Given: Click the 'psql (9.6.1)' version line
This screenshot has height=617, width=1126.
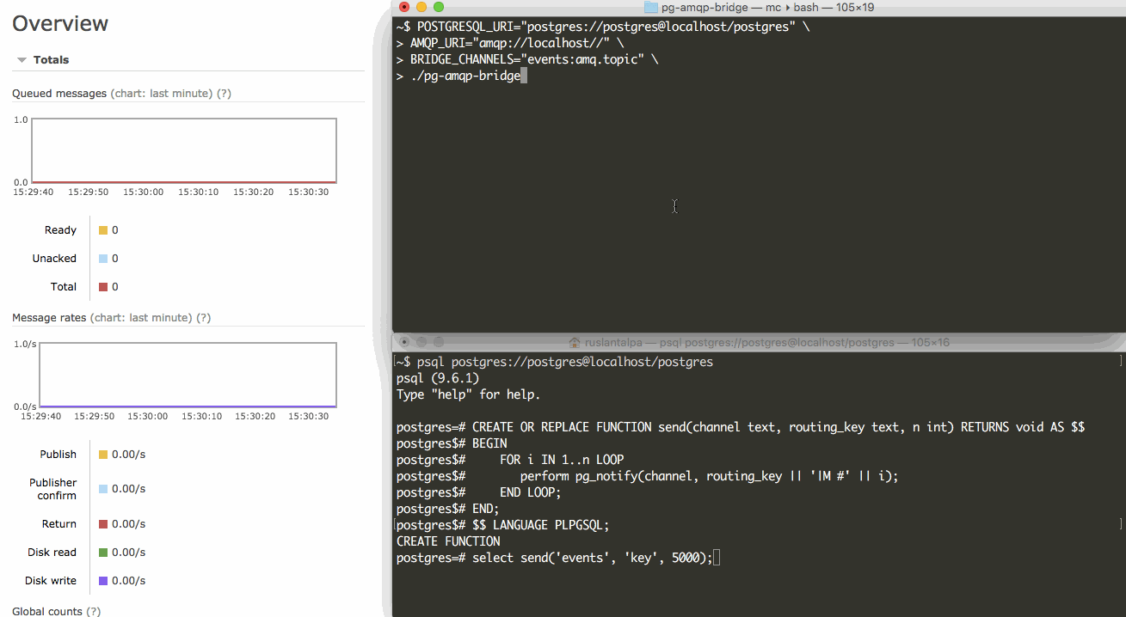Looking at the screenshot, I should click(438, 379).
